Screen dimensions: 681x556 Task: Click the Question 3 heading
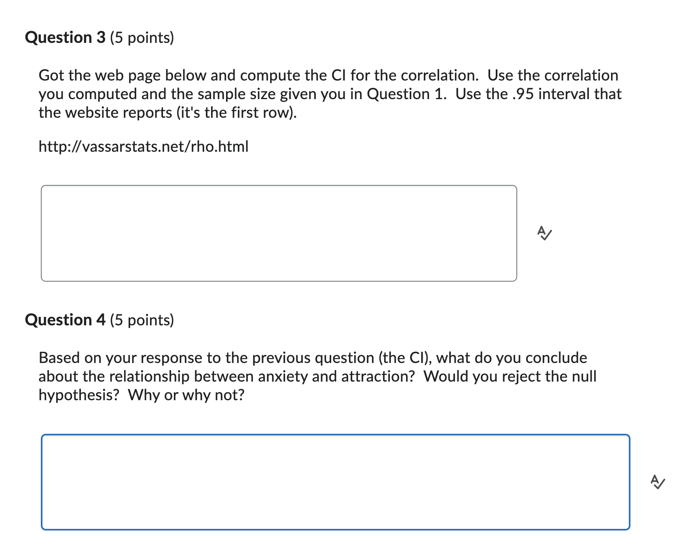(x=65, y=38)
